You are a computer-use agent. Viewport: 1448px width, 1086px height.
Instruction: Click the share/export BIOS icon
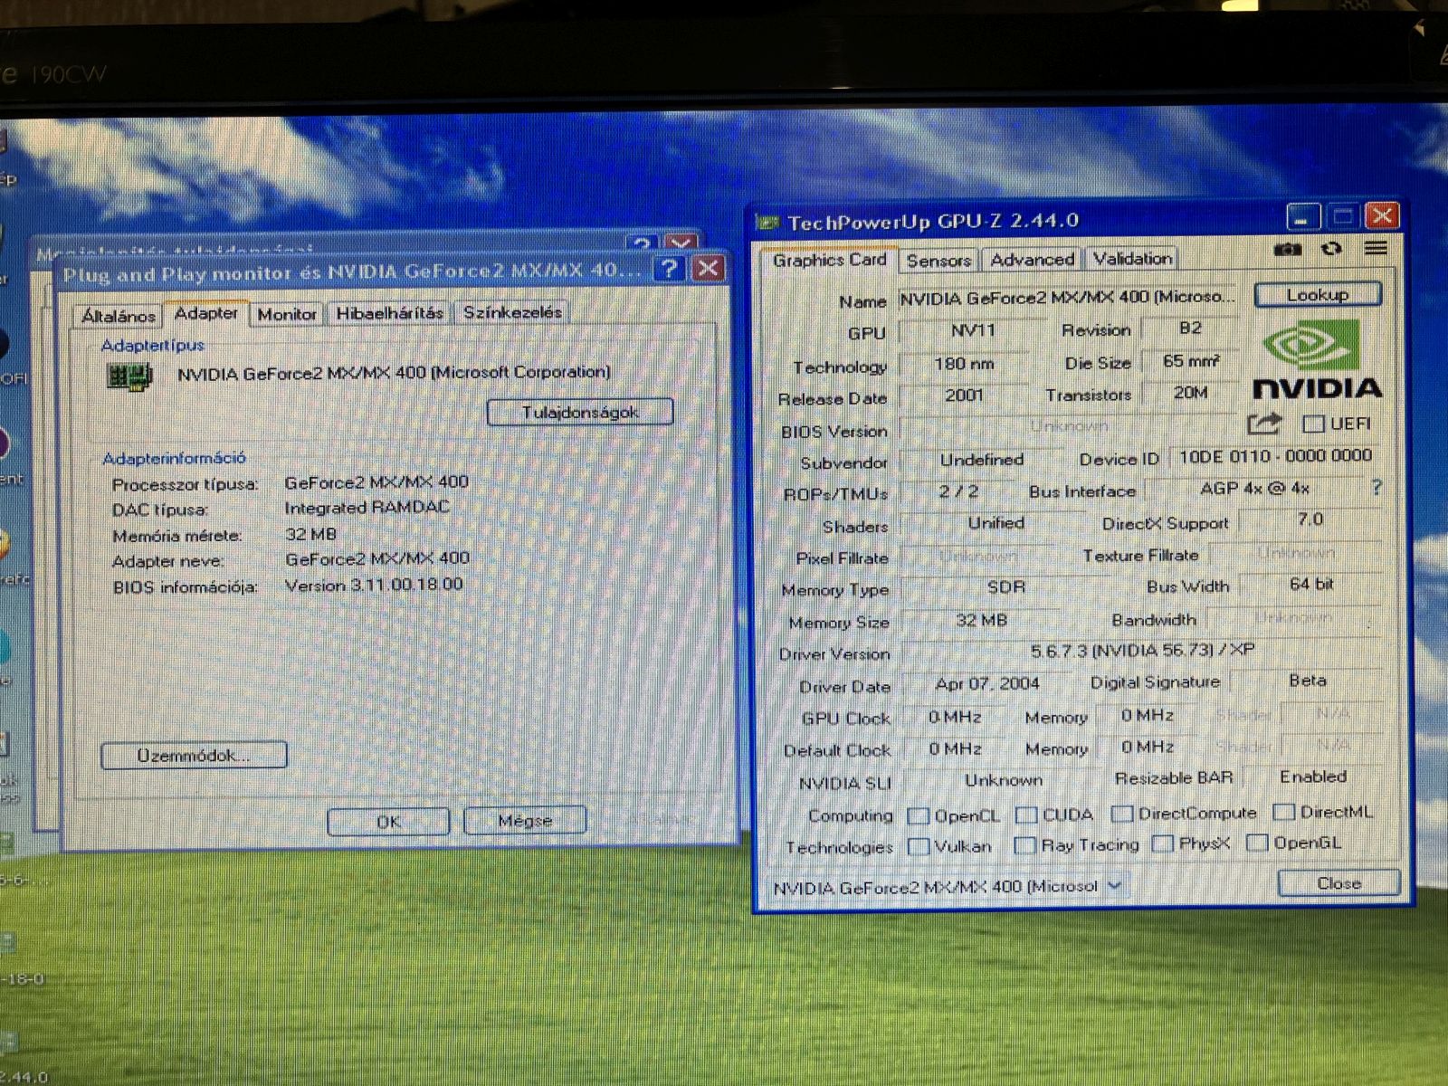tap(1264, 423)
